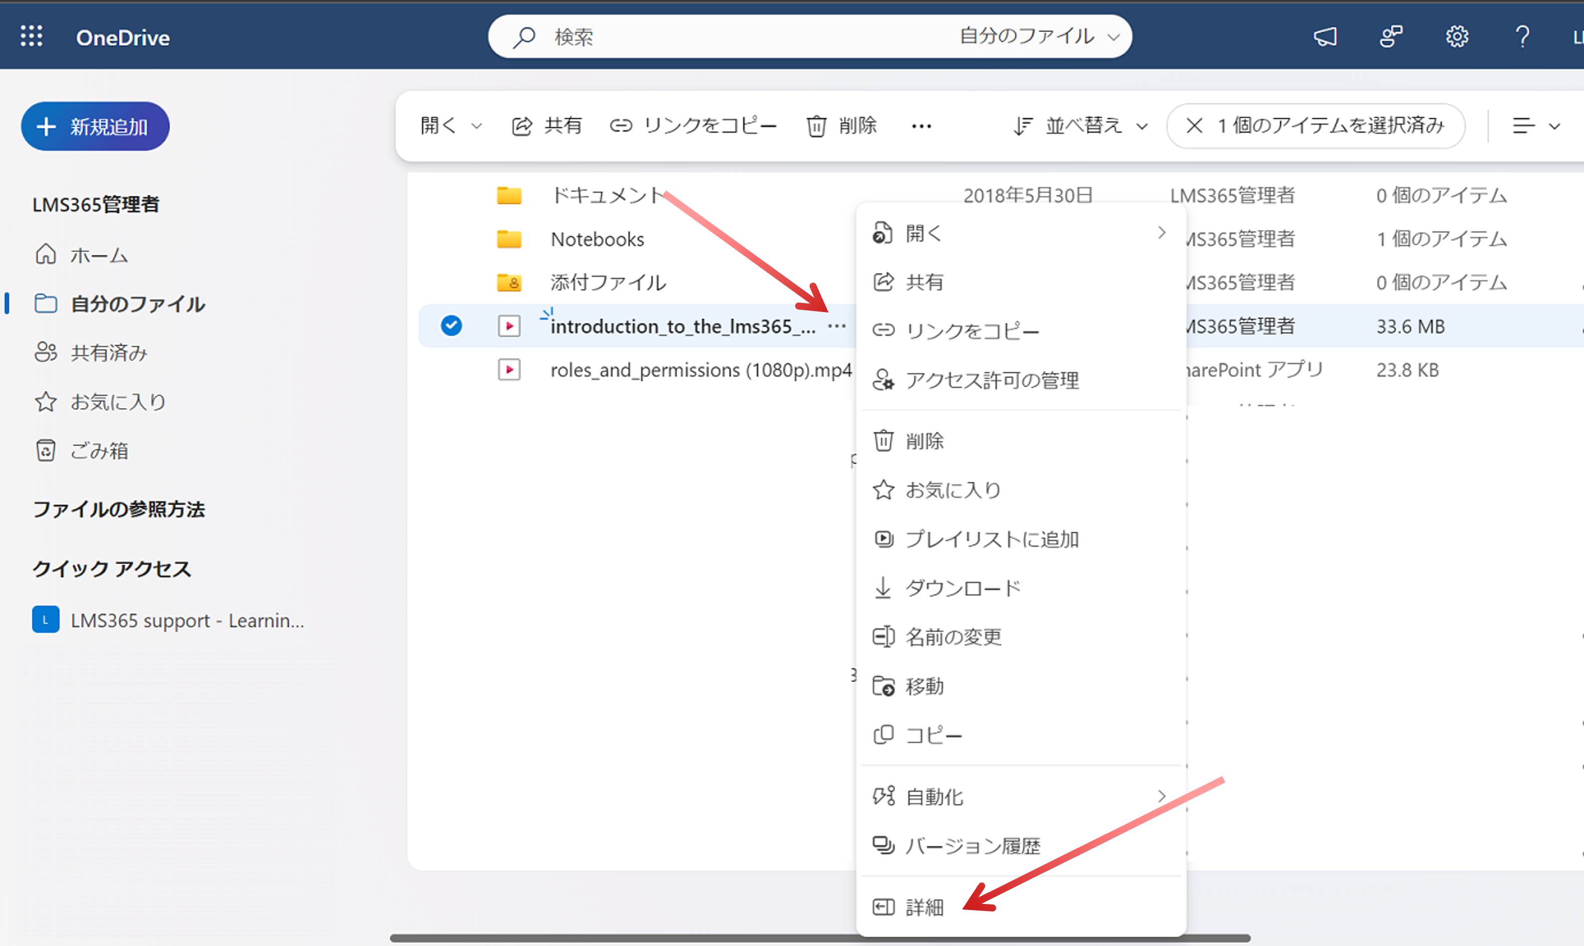Open お気に入り in the sidebar
The image size is (1584, 946).
100,402
